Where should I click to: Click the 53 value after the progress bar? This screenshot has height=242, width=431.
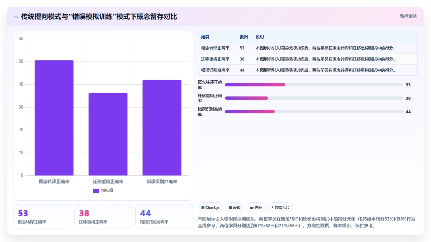pyautogui.click(x=408, y=85)
